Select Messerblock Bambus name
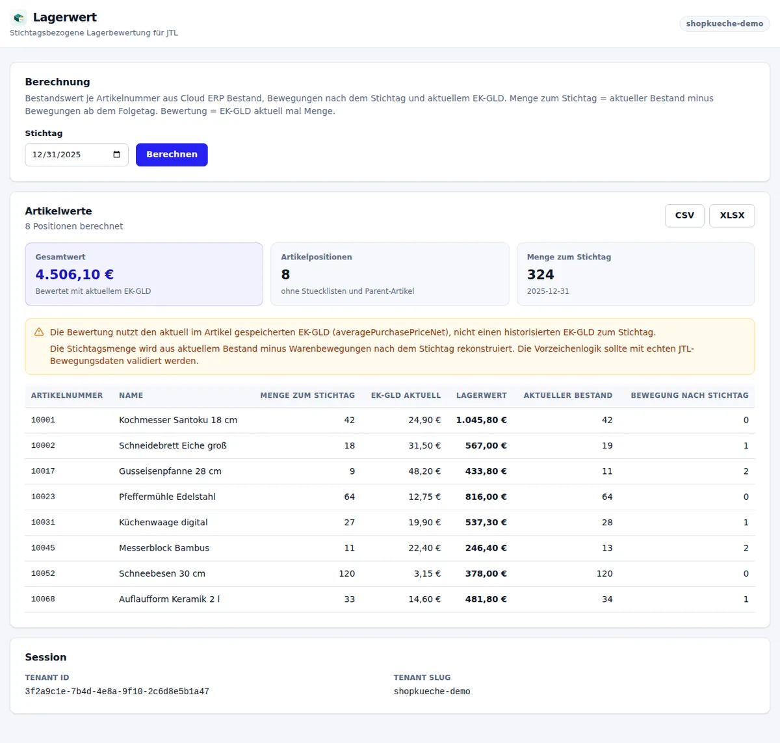This screenshot has height=743, width=780. 164,548
